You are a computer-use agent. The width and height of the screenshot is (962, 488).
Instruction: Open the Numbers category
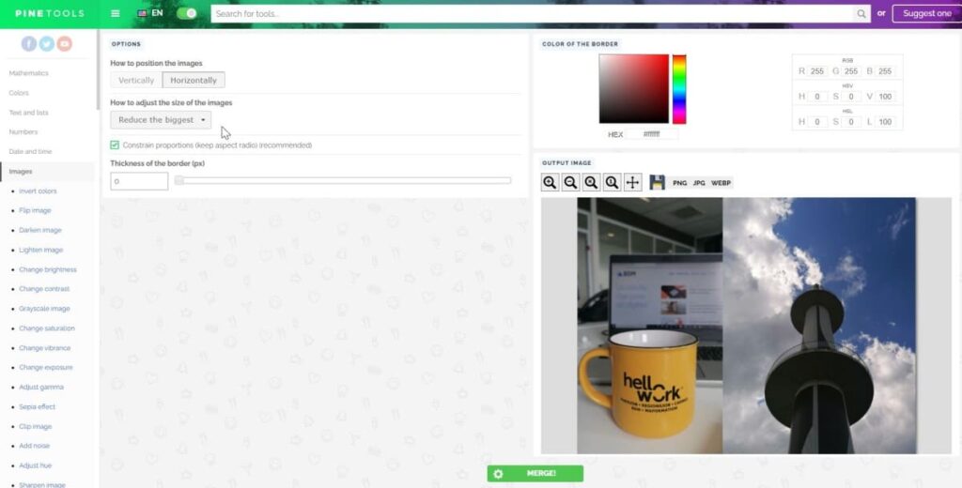tap(23, 131)
